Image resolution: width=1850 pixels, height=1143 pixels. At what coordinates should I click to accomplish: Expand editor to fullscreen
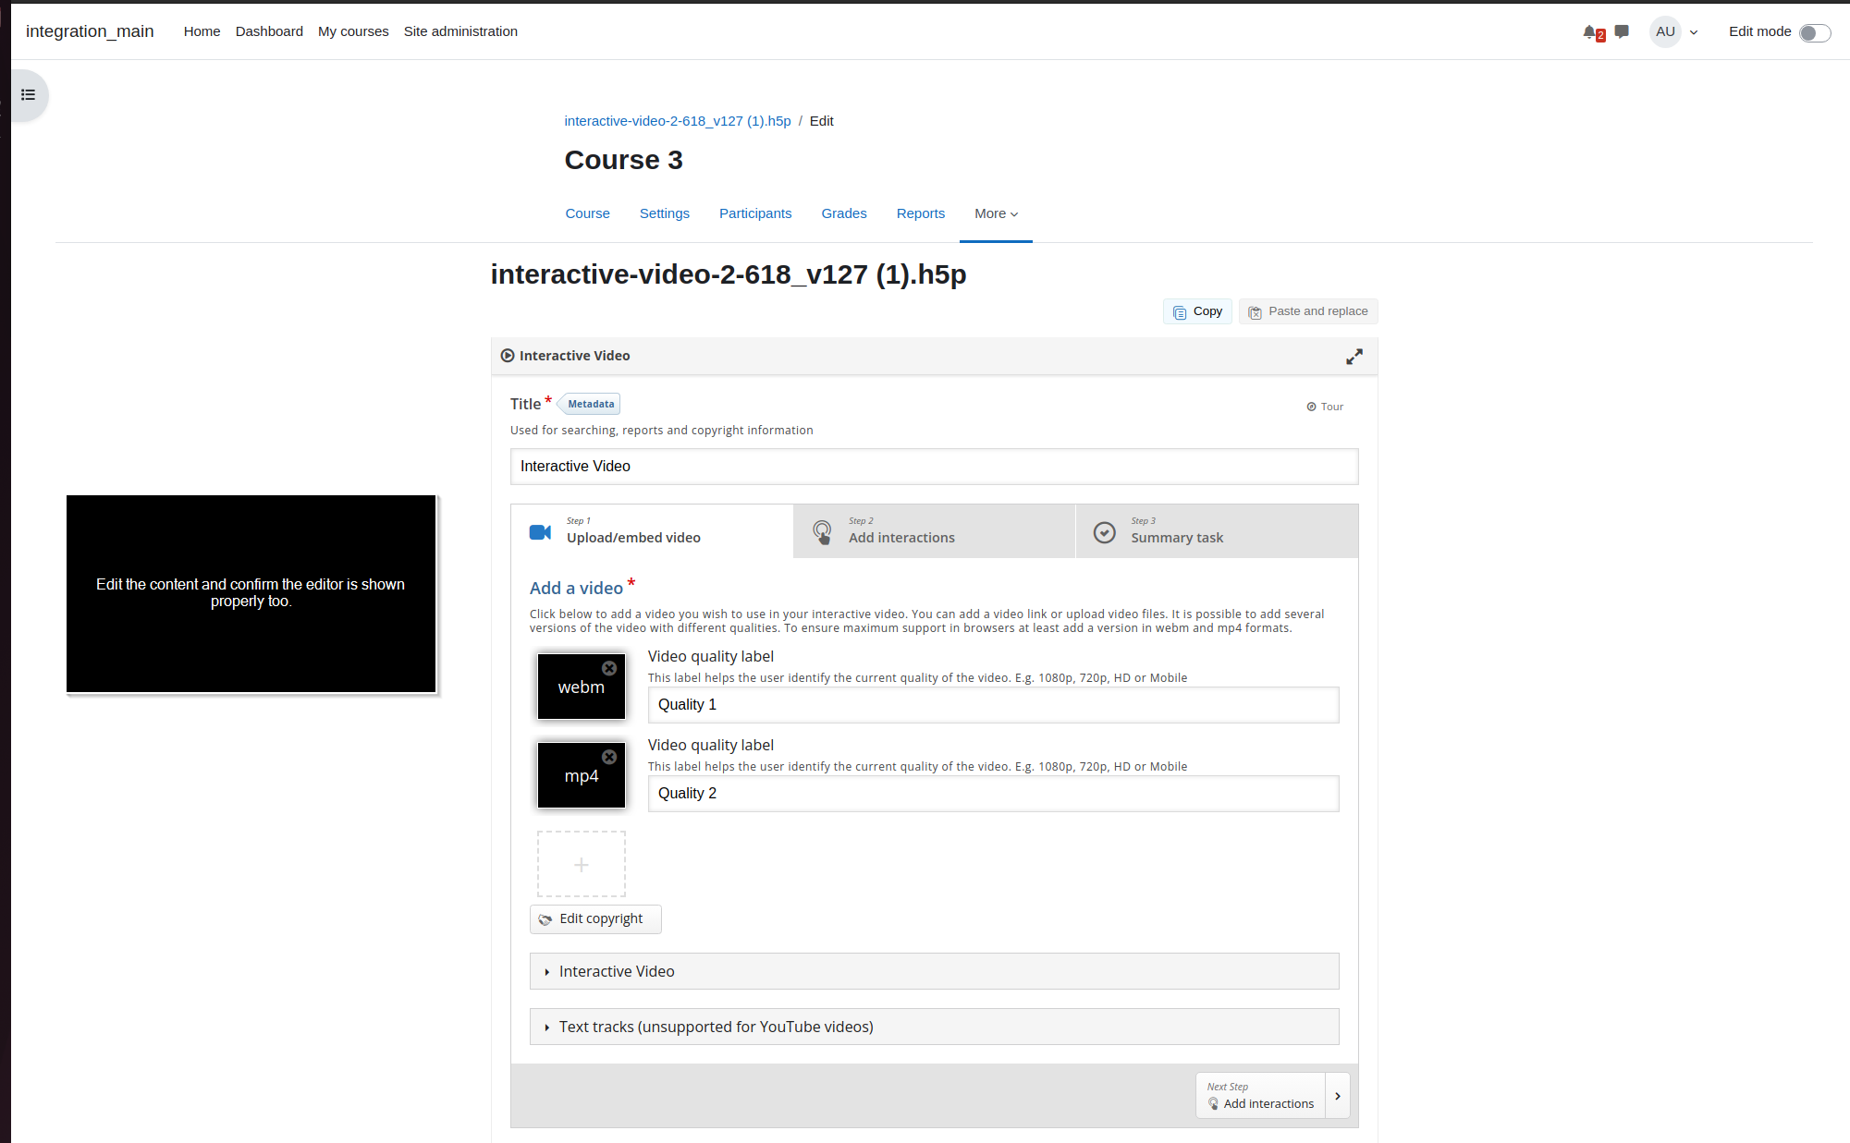coord(1354,357)
